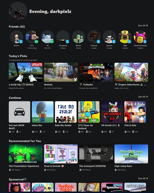Viewport: 154px width, 193px height.
Task: Click thumbs-up icon under The Graveyard
Action: [80, 170]
